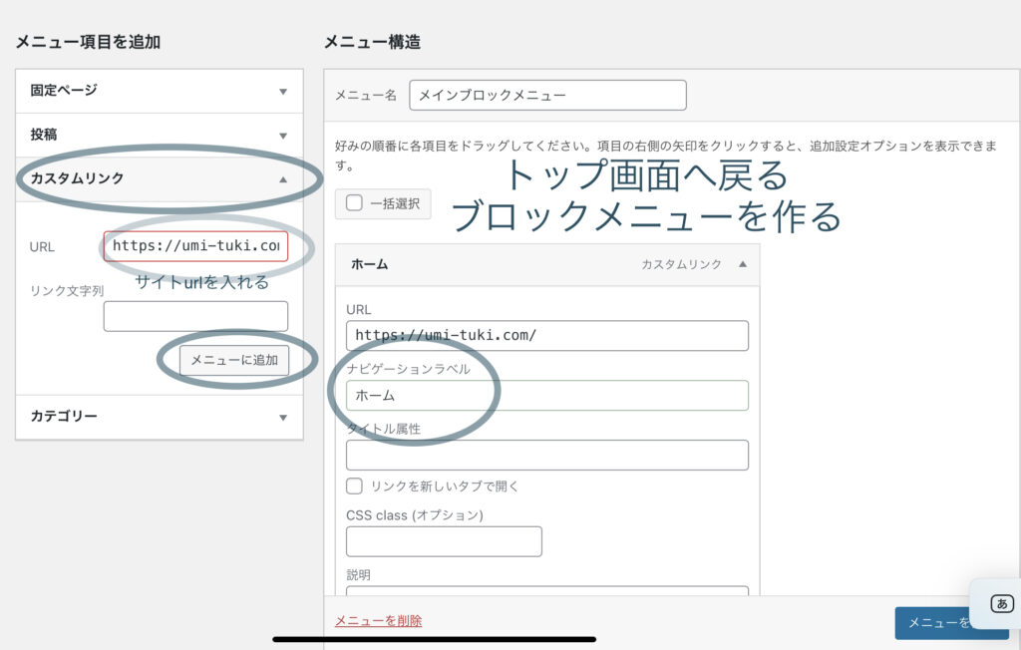Select the ナビゲーションラベル field

[546, 396]
